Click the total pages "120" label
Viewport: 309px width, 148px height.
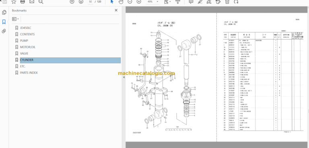click(x=99, y=2)
